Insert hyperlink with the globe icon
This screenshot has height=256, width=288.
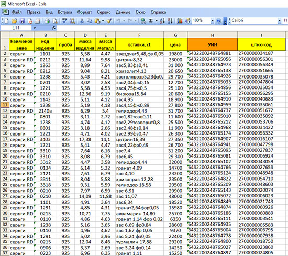click(x=143, y=21)
